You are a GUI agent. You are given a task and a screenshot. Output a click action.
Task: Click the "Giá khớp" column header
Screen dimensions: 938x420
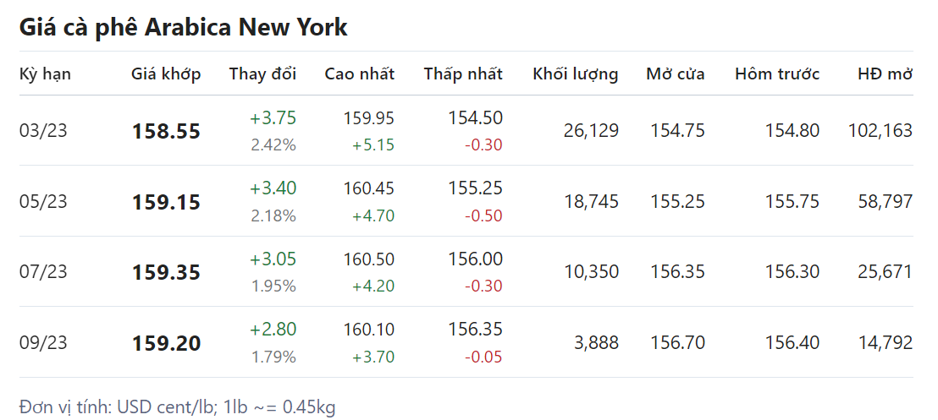pos(166,74)
